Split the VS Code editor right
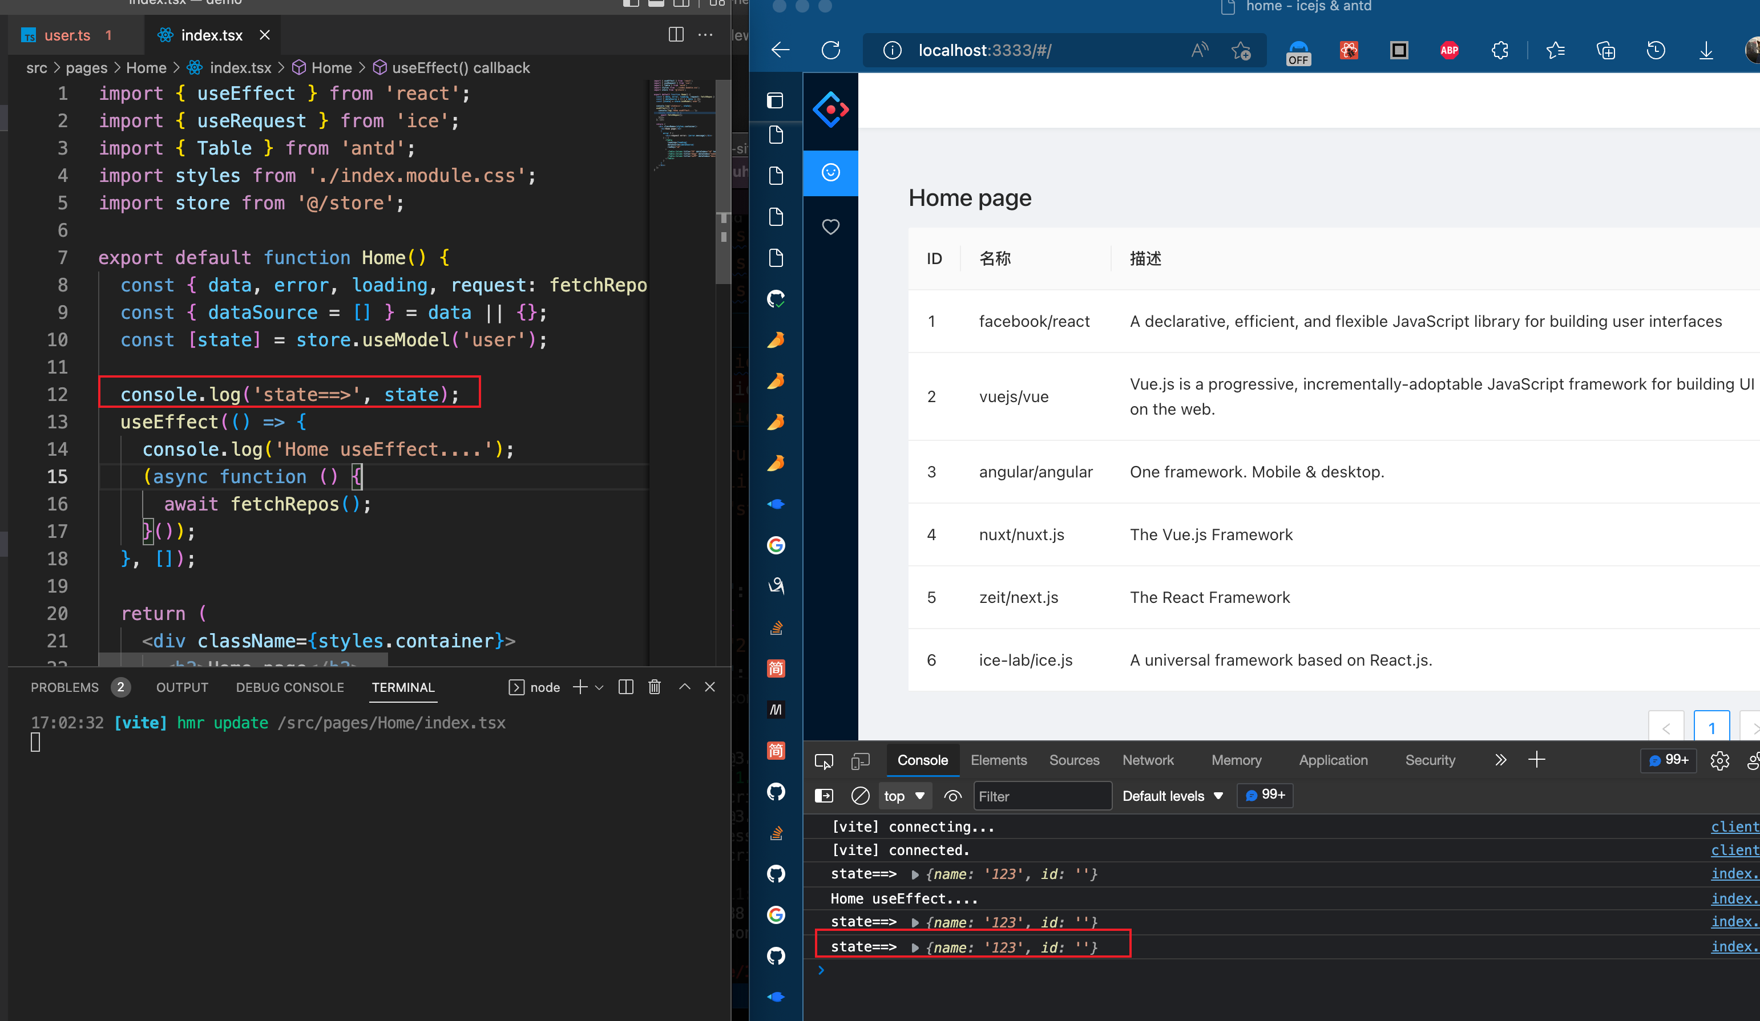This screenshot has width=1760, height=1021. tap(675, 35)
